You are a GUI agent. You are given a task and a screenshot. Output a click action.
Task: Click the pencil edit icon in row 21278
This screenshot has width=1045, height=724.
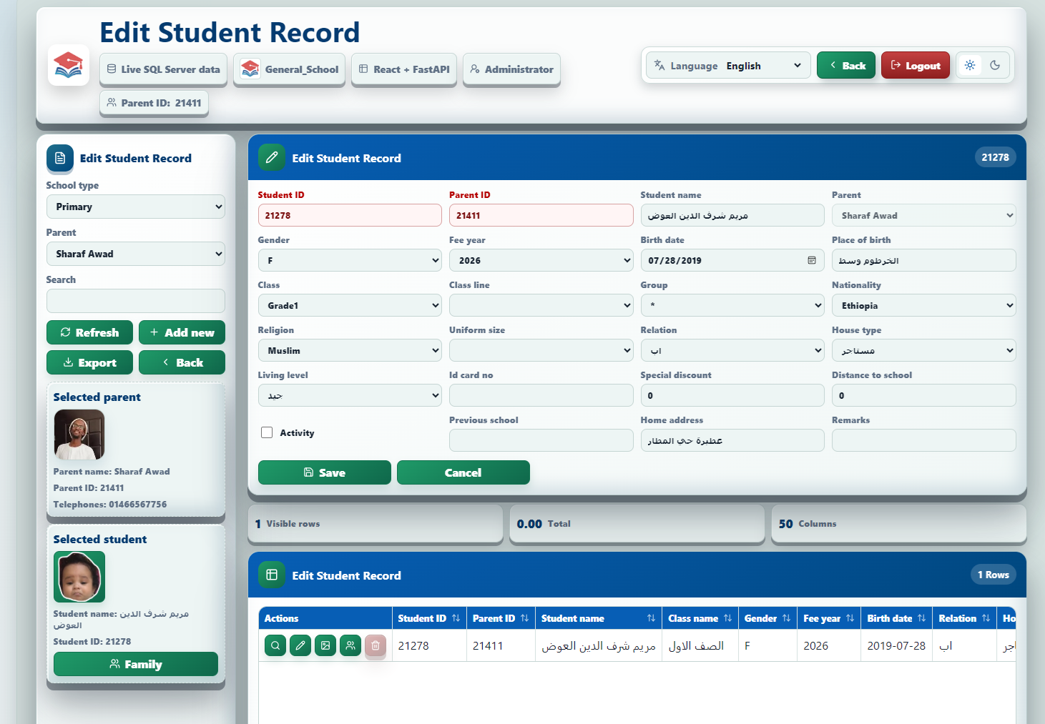pos(300,645)
